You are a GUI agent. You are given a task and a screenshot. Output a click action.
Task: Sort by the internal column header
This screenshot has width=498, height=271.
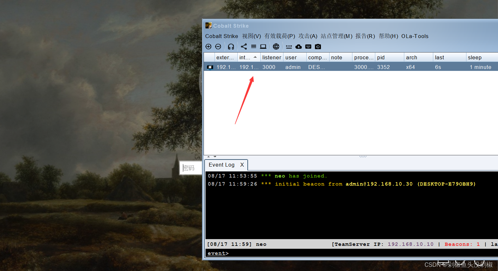[249, 57]
